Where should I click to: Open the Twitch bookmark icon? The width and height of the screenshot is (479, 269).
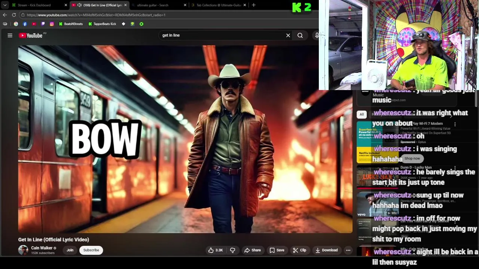43,24
